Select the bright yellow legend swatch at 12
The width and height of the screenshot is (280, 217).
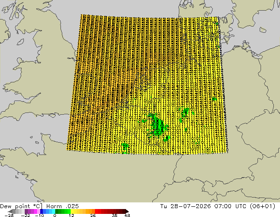[72, 211]
